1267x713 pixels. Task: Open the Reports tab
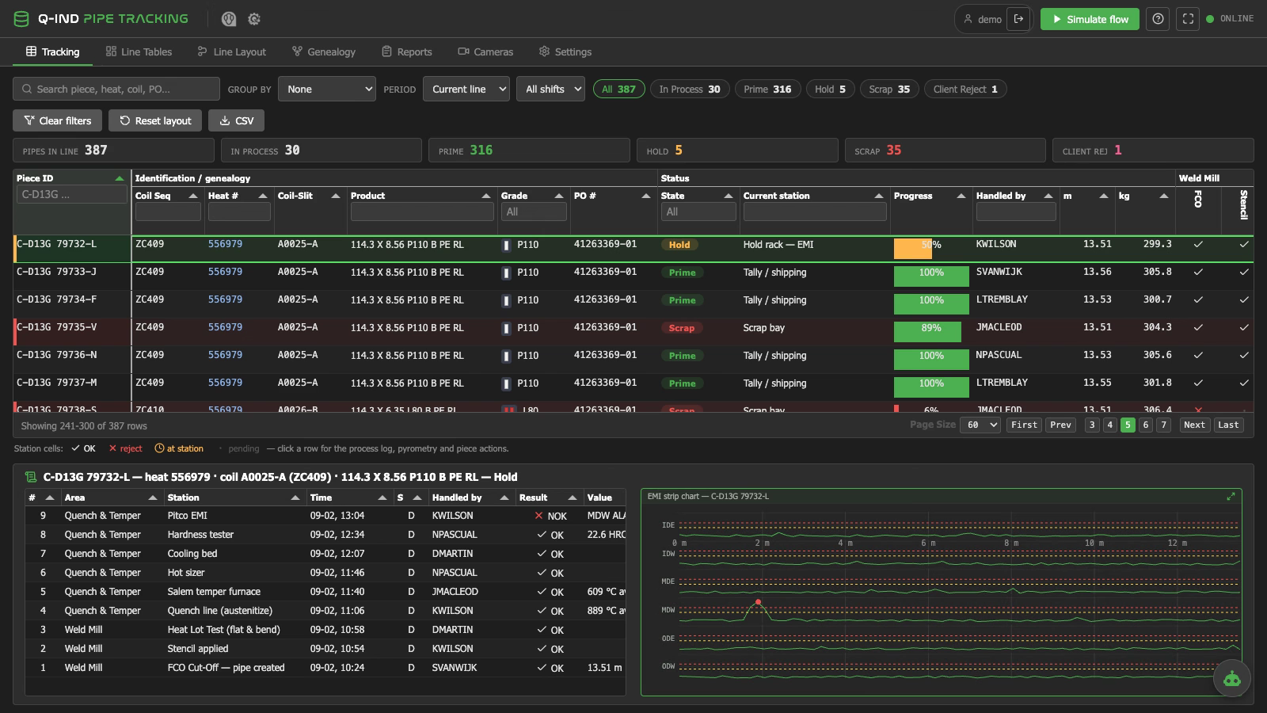click(407, 51)
